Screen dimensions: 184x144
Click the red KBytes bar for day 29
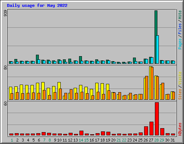tap(162, 132)
